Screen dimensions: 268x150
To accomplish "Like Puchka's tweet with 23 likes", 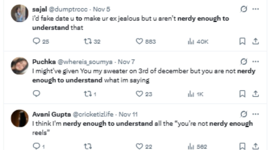I will pos(139,94).
